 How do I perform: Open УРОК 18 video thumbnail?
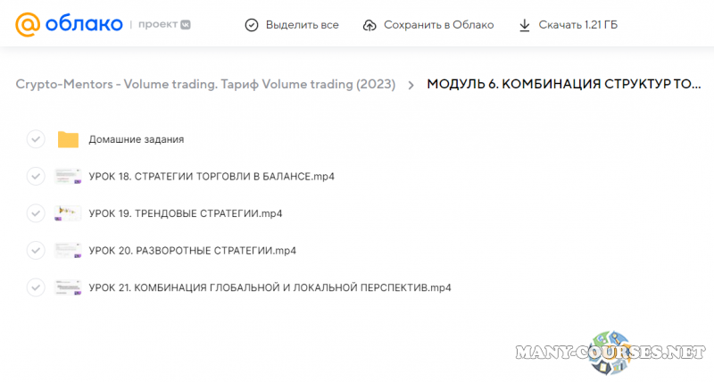pos(68,176)
